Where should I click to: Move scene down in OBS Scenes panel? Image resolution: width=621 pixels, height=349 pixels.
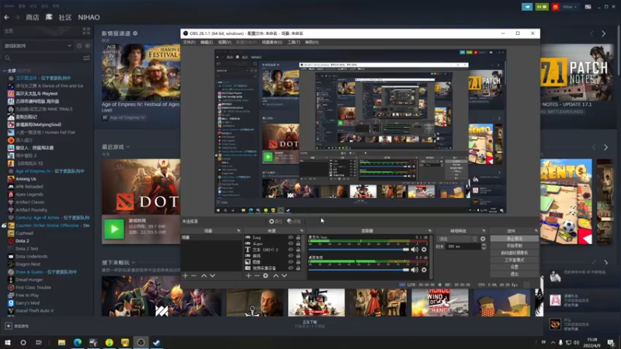(x=213, y=275)
